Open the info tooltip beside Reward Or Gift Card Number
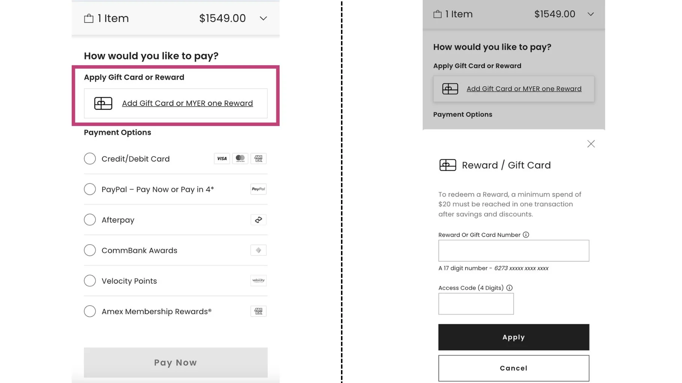682x383 pixels. click(x=526, y=235)
